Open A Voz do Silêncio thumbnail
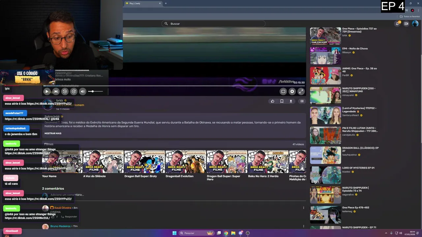422x237 pixels. tap(103, 162)
